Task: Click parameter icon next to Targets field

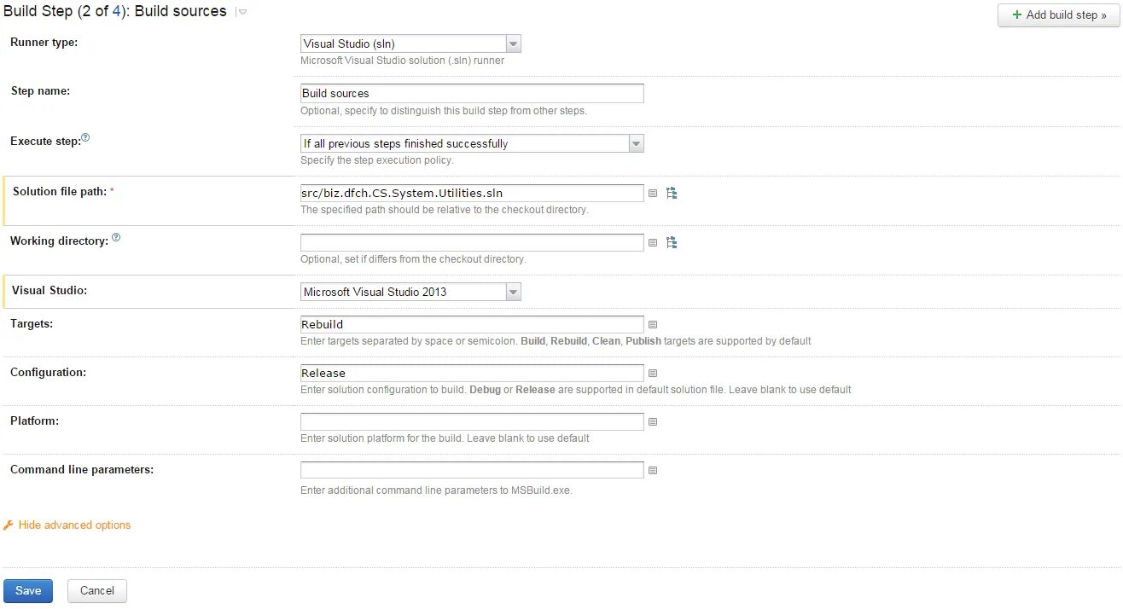Action: click(x=653, y=325)
